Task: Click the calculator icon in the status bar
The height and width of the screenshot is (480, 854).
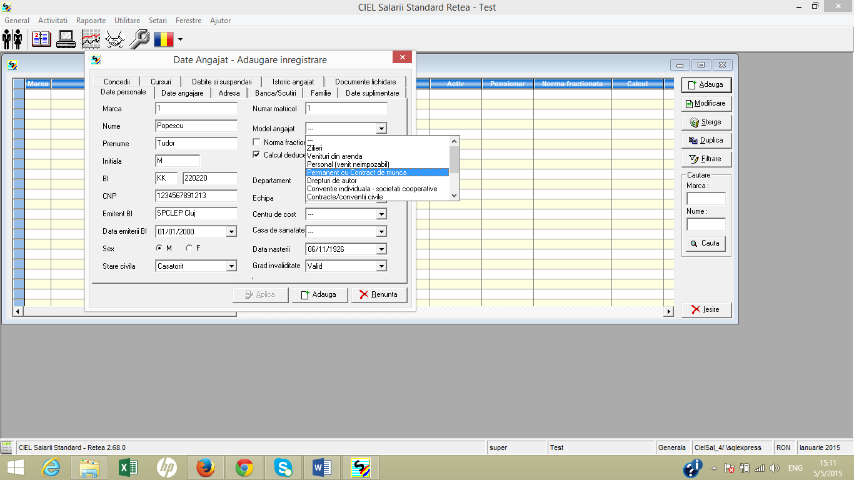Action: tap(7, 447)
